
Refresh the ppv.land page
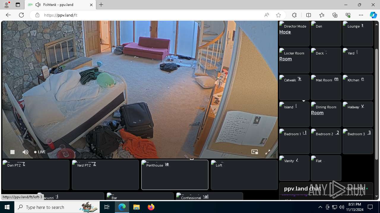pos(21,15)
